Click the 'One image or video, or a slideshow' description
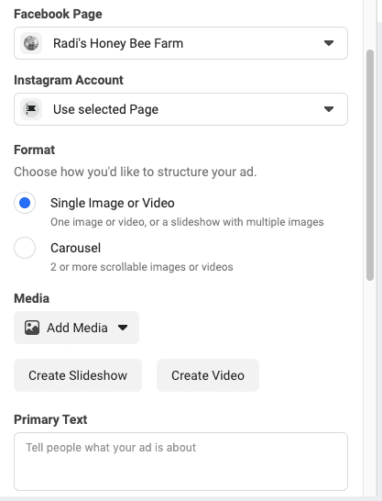The image size is (382, 501). tap(187, 222)
